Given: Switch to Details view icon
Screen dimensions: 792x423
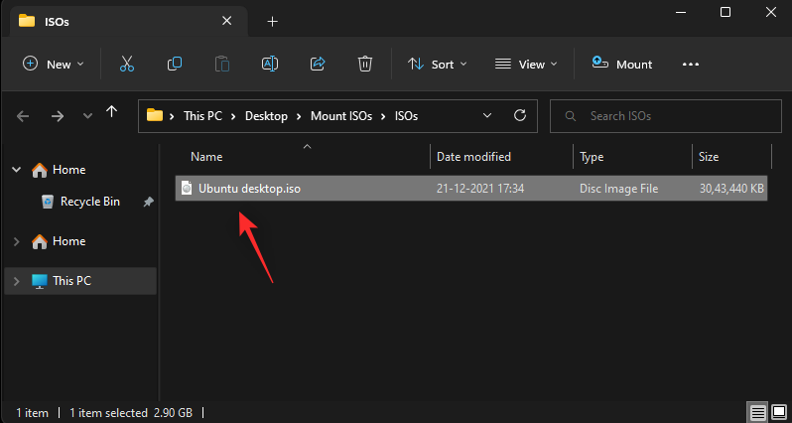Looking at the screenshot, I should tap(757, 413).
